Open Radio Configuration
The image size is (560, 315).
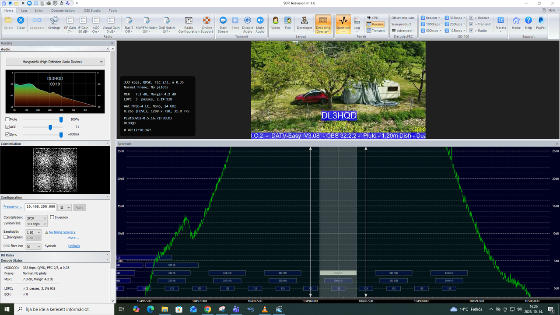click(189, 24)
